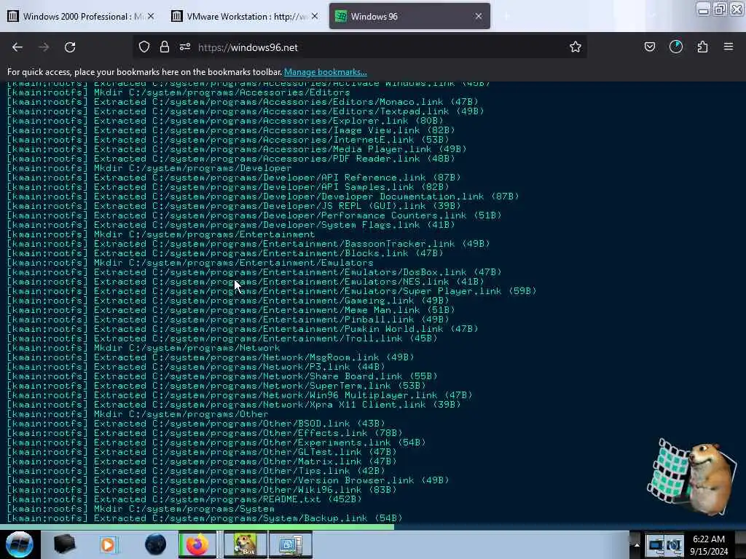Open site permissions icon in the address bar
This screenshot has width=746, height=559.
click(x=185, y=47)
